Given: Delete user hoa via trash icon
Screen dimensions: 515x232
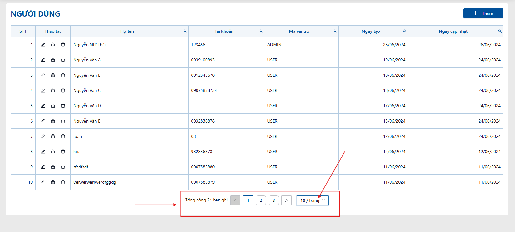Looking at the screenshot, I should [63, 152].
